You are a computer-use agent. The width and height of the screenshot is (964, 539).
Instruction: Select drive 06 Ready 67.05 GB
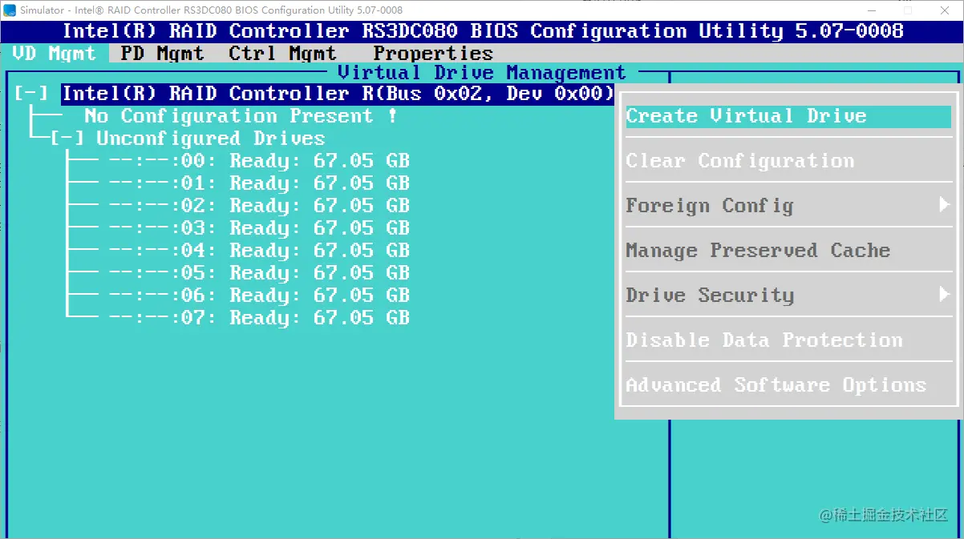tap(259, 296)
